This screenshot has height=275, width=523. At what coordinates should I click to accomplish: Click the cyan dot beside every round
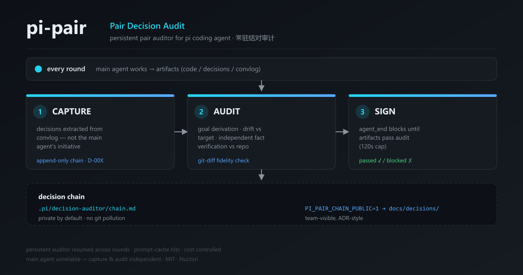[38, 69]
